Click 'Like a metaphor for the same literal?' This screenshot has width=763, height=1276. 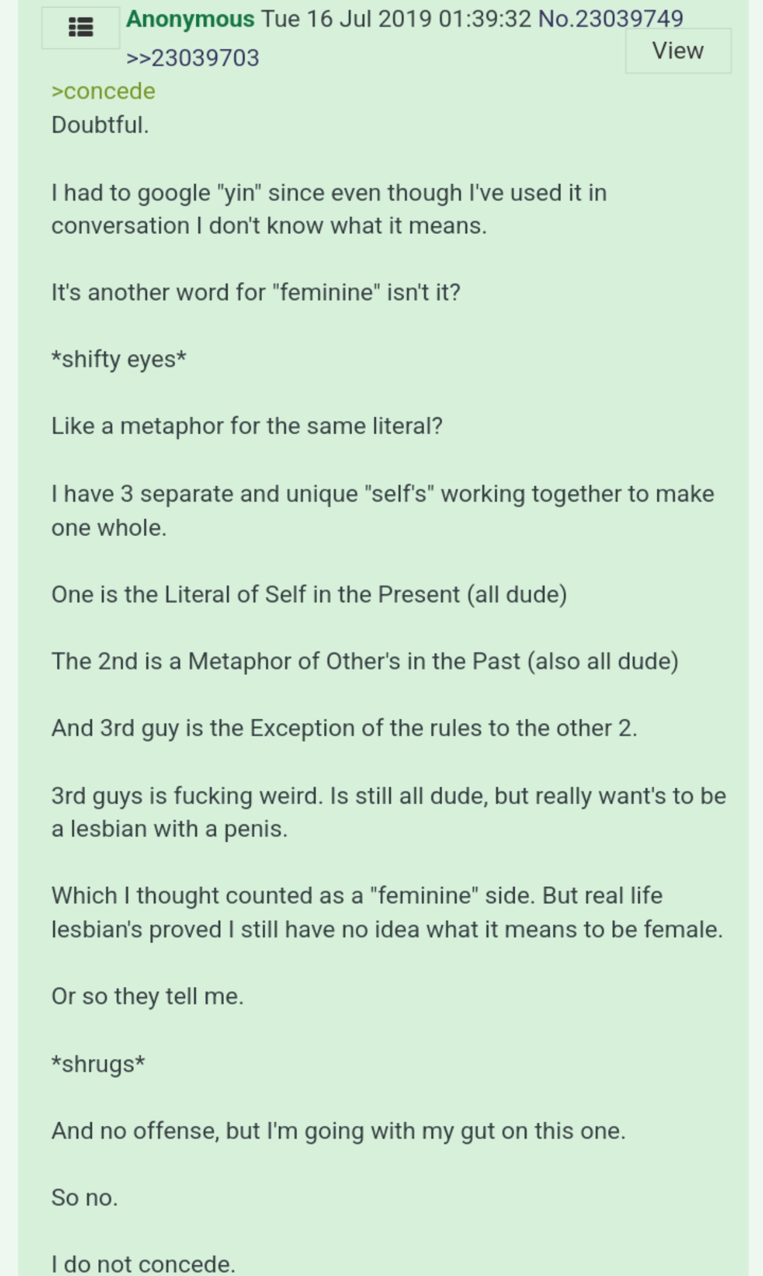tap(247, 427)
